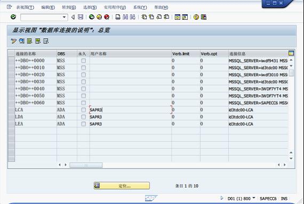This screenshot has width=304, height=204.
Task: Click the INS mode indicator in status bar
Action: (284, 198)
